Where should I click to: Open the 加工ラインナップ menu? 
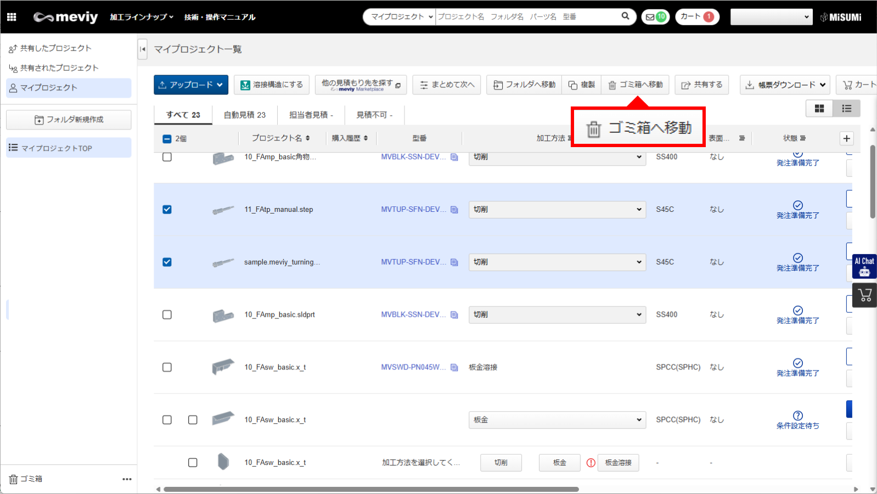click(x=142, y=17)
